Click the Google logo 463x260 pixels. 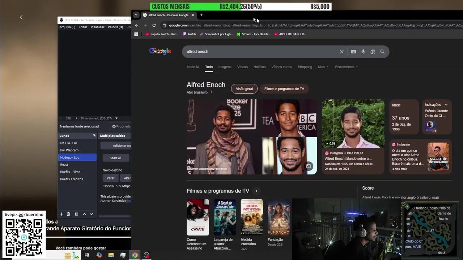160,51
